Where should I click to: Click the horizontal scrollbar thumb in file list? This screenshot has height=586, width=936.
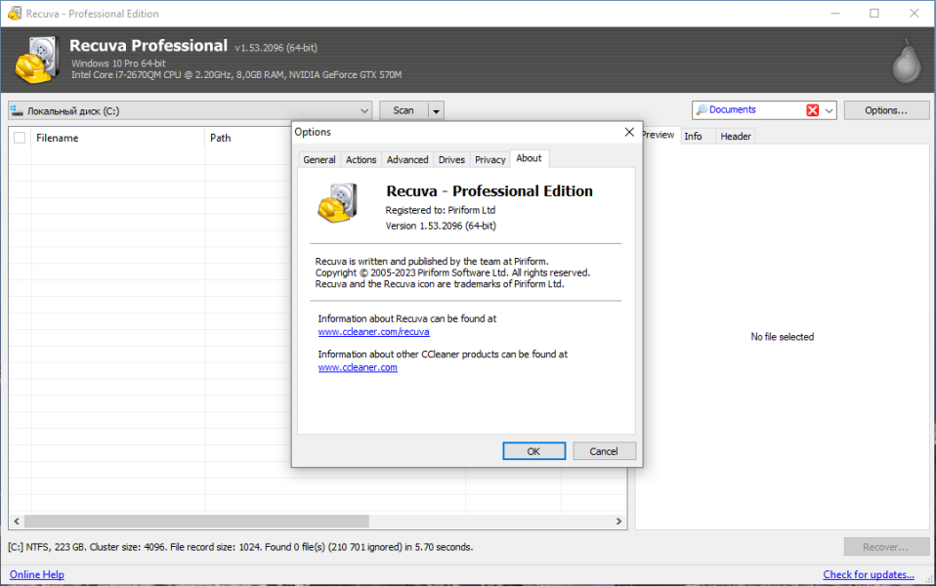click(196, 521)
